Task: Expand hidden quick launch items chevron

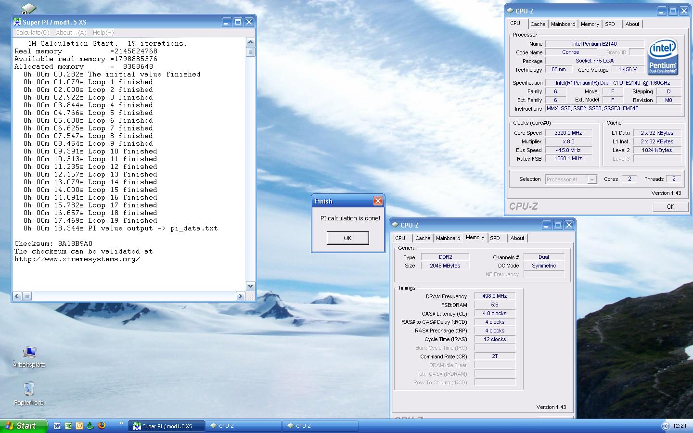Action: [120, 424]
